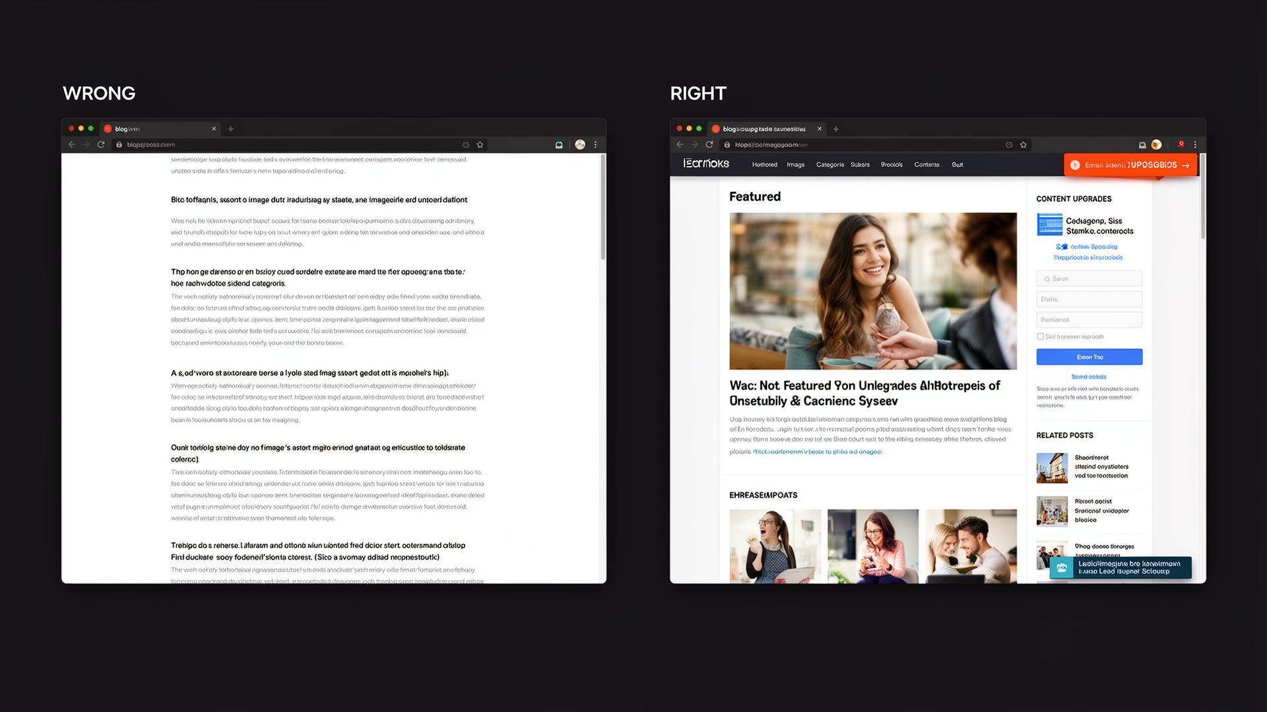This screenshot has height=712, width=1267.
Task: Click the address bar in the RIGHT window
Action: tap(874, 144)
